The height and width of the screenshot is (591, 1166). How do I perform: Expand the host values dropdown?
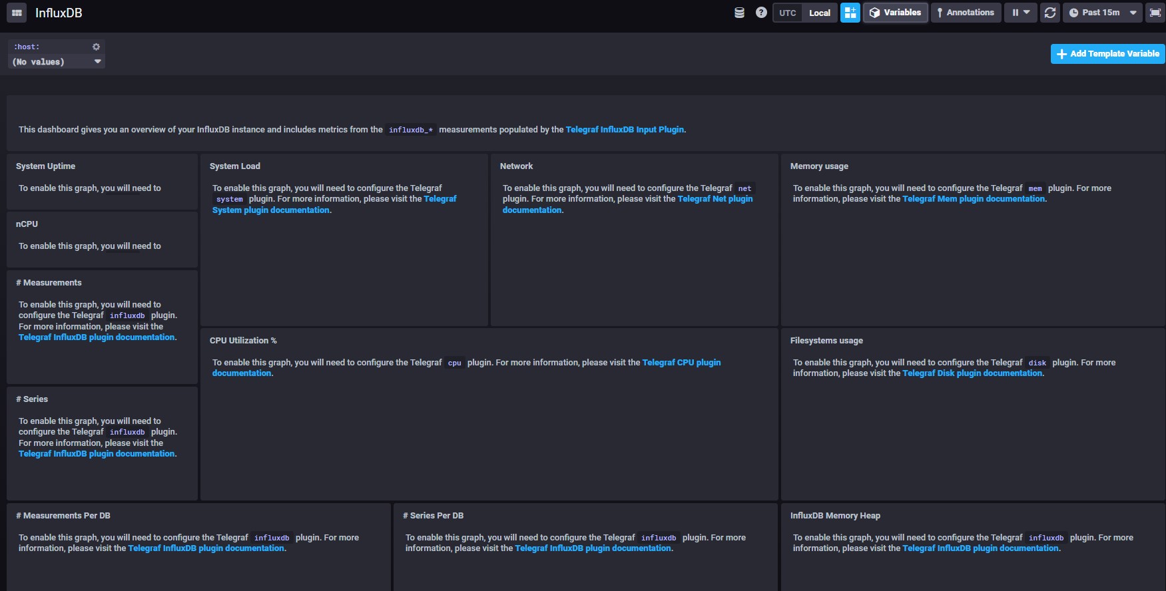[57, 62]
